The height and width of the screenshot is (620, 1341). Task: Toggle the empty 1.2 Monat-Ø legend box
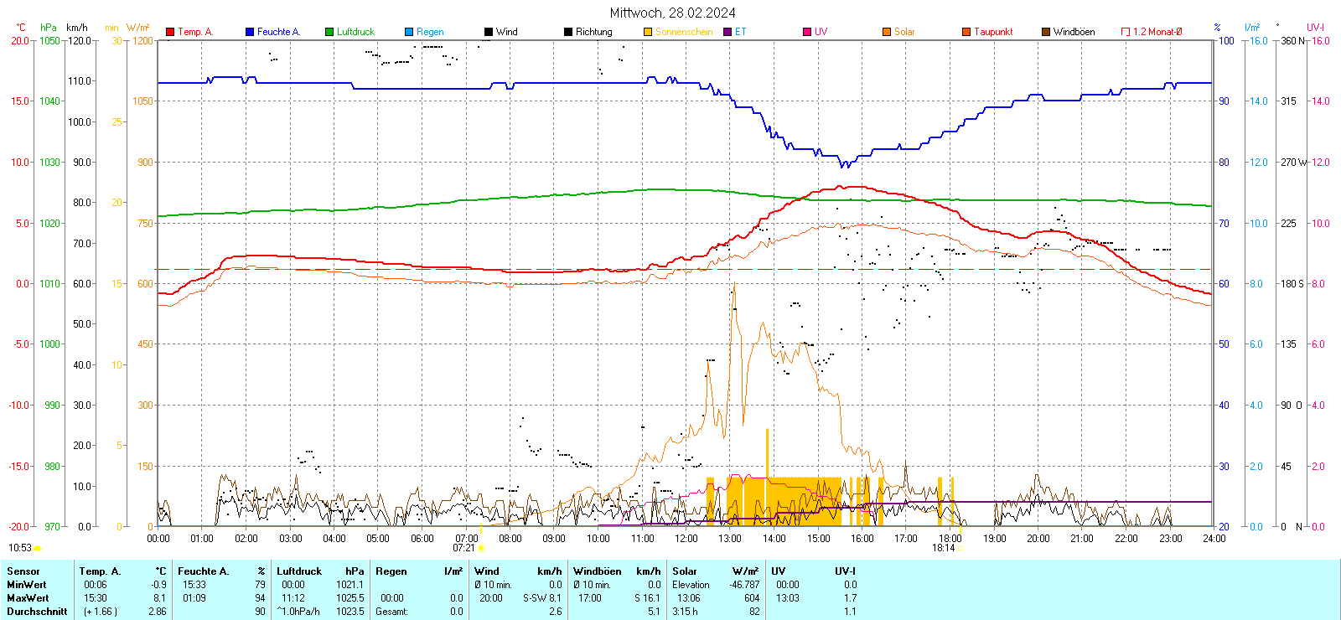[1126, 32]
